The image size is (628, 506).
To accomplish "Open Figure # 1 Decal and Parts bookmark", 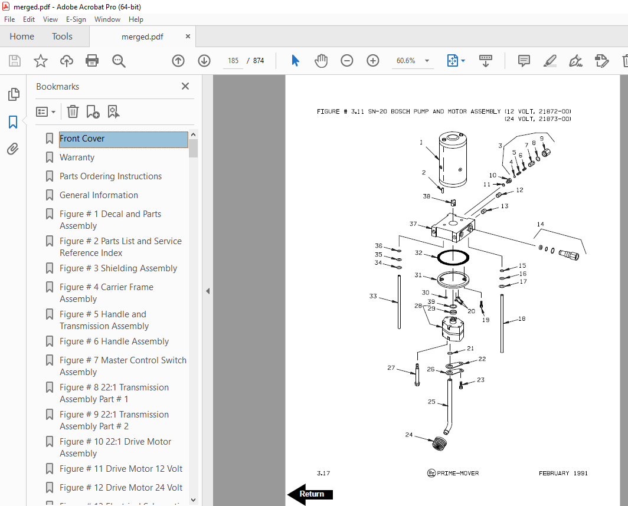I will (x=110, y=220).
